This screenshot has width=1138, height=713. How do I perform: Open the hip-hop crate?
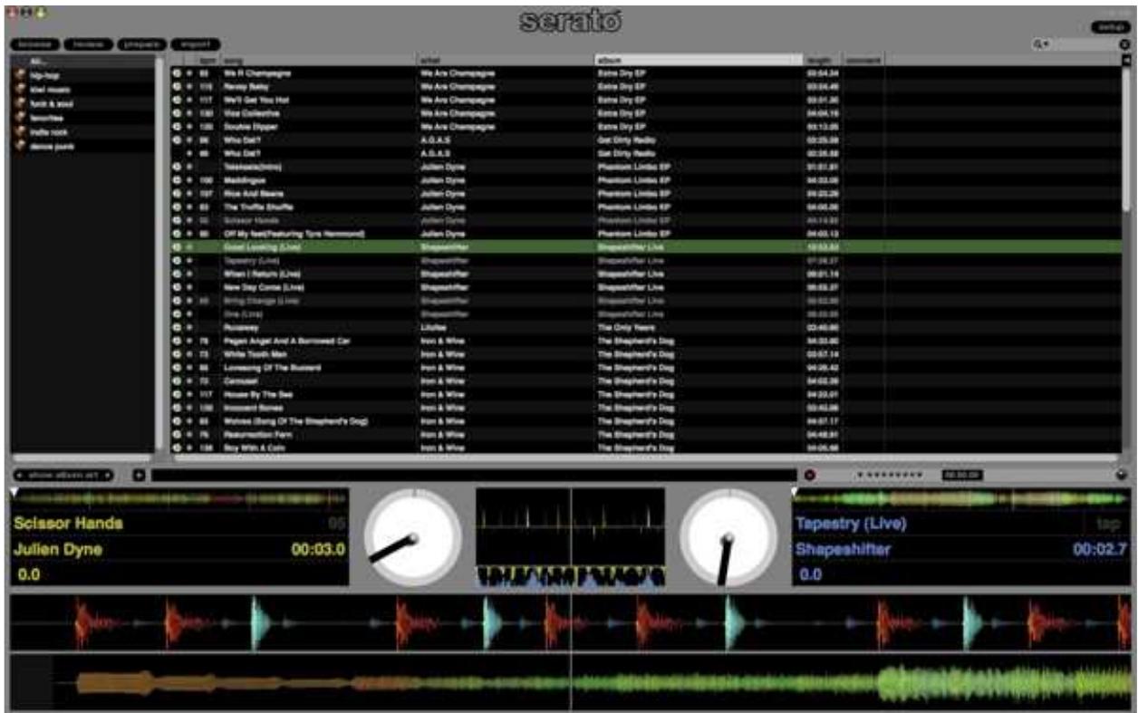tap(82, 75)
